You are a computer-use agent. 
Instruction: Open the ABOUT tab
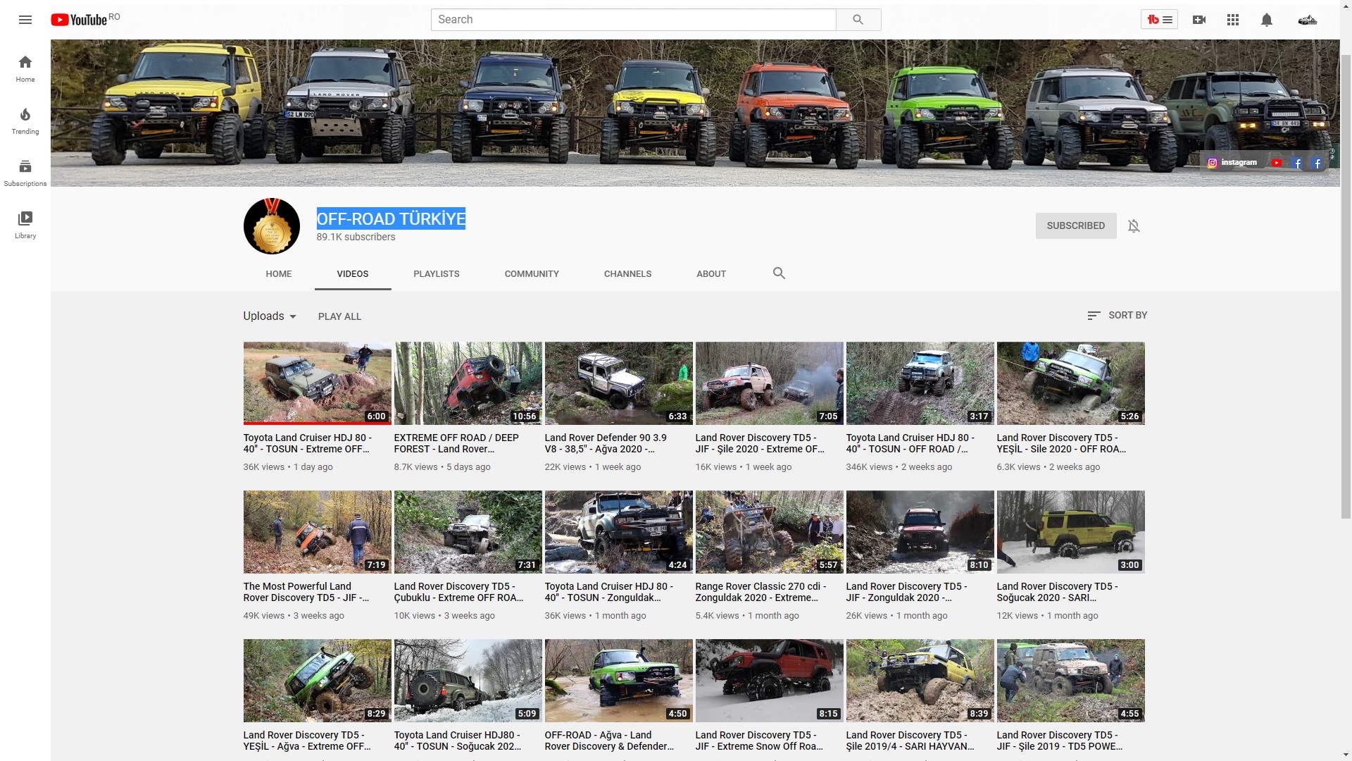tap(711, 274)
